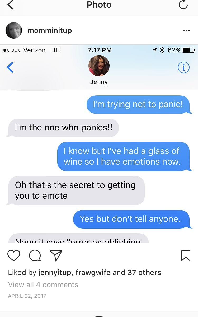View all 4 comments
The height and width of the screenshot is (317, 198).
(43, 285)
